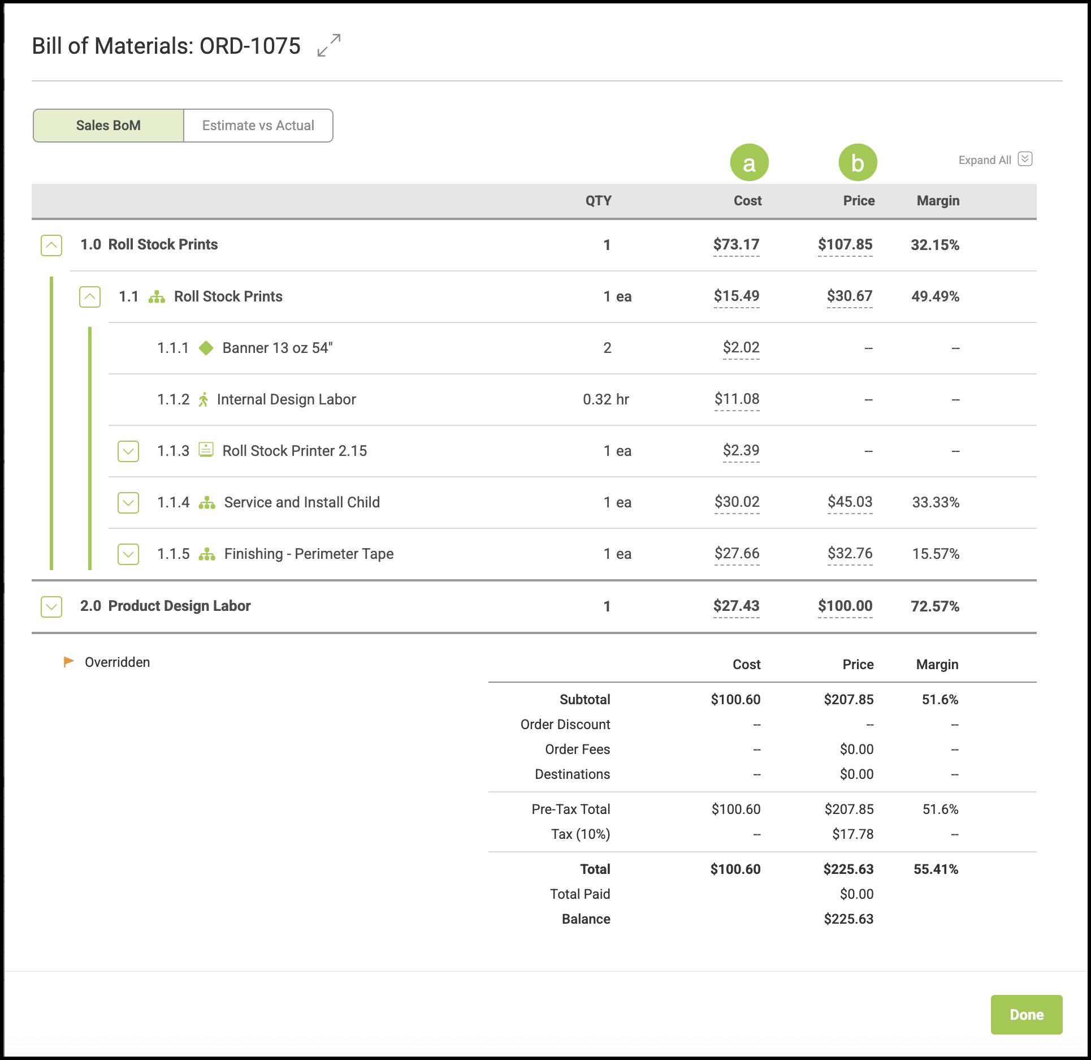Click the green circle marker labeled b
This screenshot has height=1060, width=1091.
tap(858, 163)
